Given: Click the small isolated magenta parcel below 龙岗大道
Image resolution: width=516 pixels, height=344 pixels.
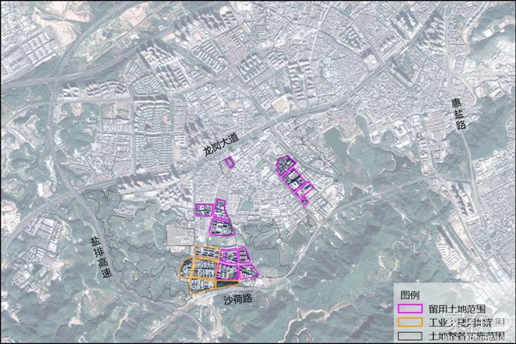Looking at the screenshot, I should pos(229,162).
